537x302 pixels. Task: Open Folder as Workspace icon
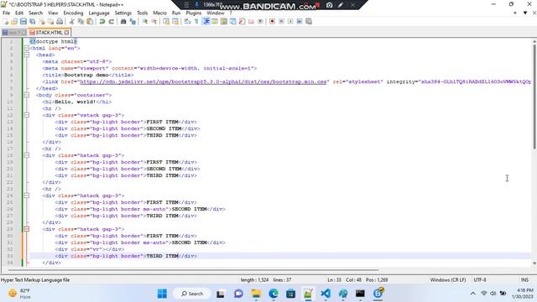tap(251, 21)
